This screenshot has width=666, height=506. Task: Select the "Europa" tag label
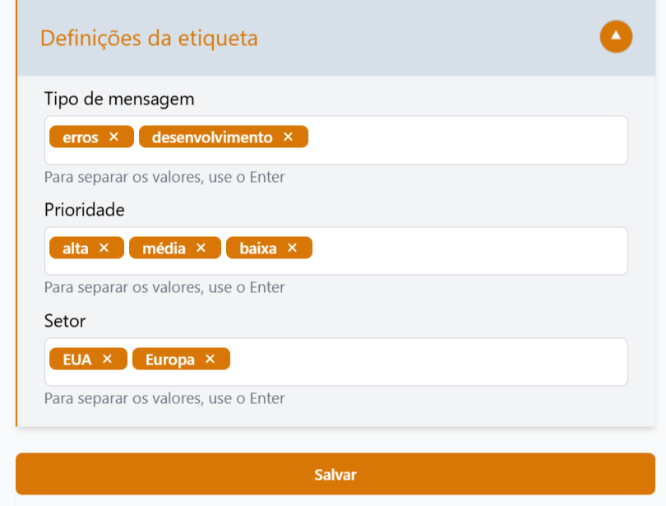[x=170, y=360]
